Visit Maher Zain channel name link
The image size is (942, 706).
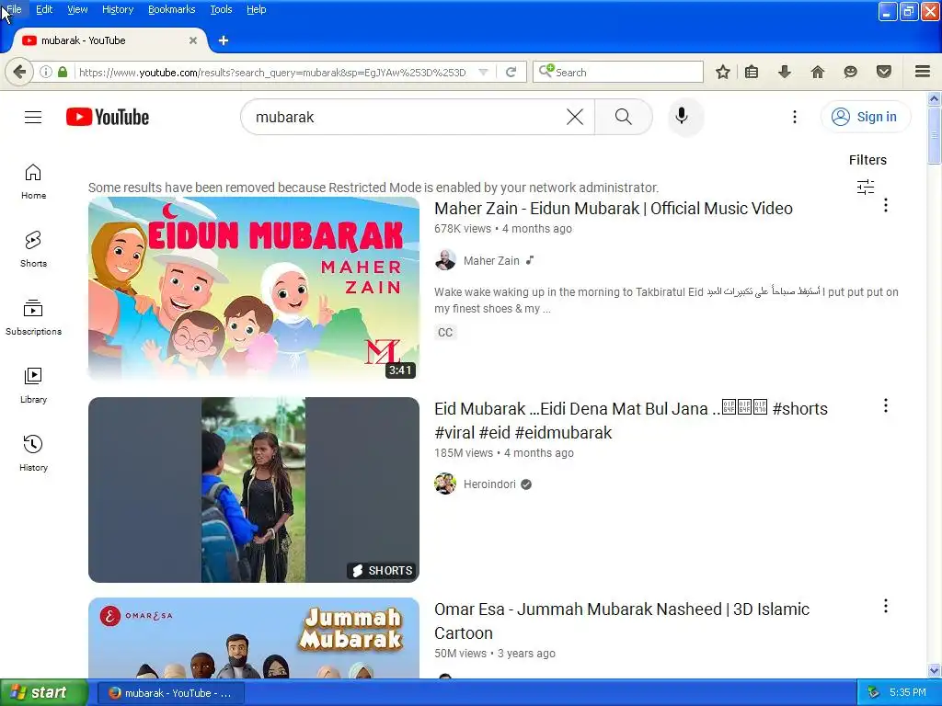491,260
